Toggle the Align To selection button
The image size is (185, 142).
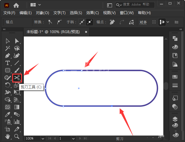click(x=162, y=22)
